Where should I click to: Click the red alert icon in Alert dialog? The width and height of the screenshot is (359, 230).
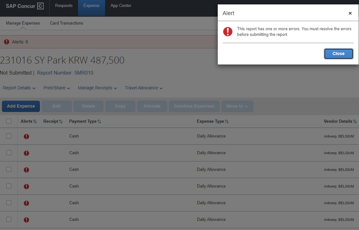point(228,31)
